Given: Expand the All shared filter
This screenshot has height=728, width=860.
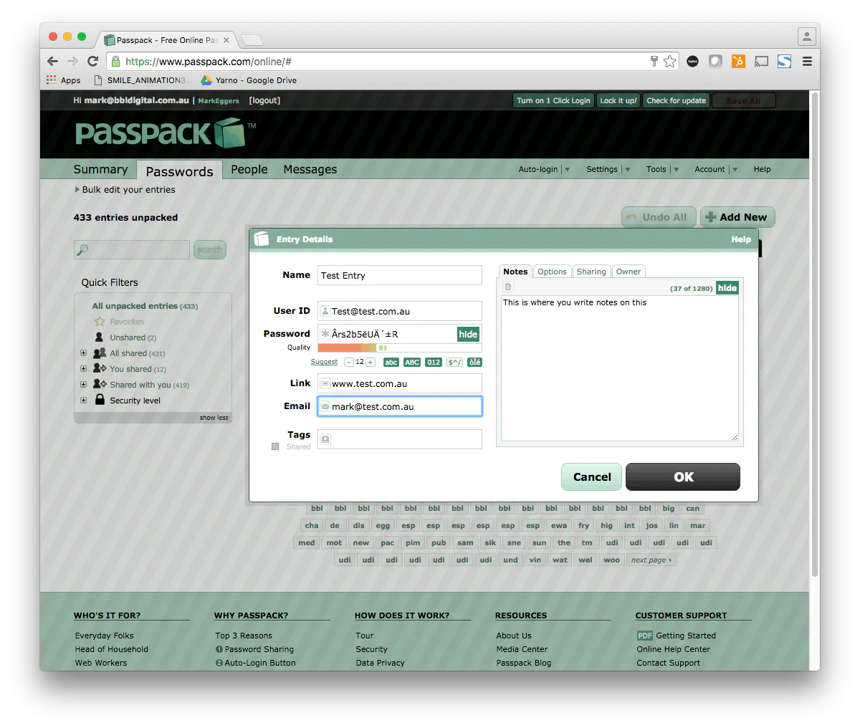Looking at the screenshot, I should pyautogui.click(x=83, y=353).
